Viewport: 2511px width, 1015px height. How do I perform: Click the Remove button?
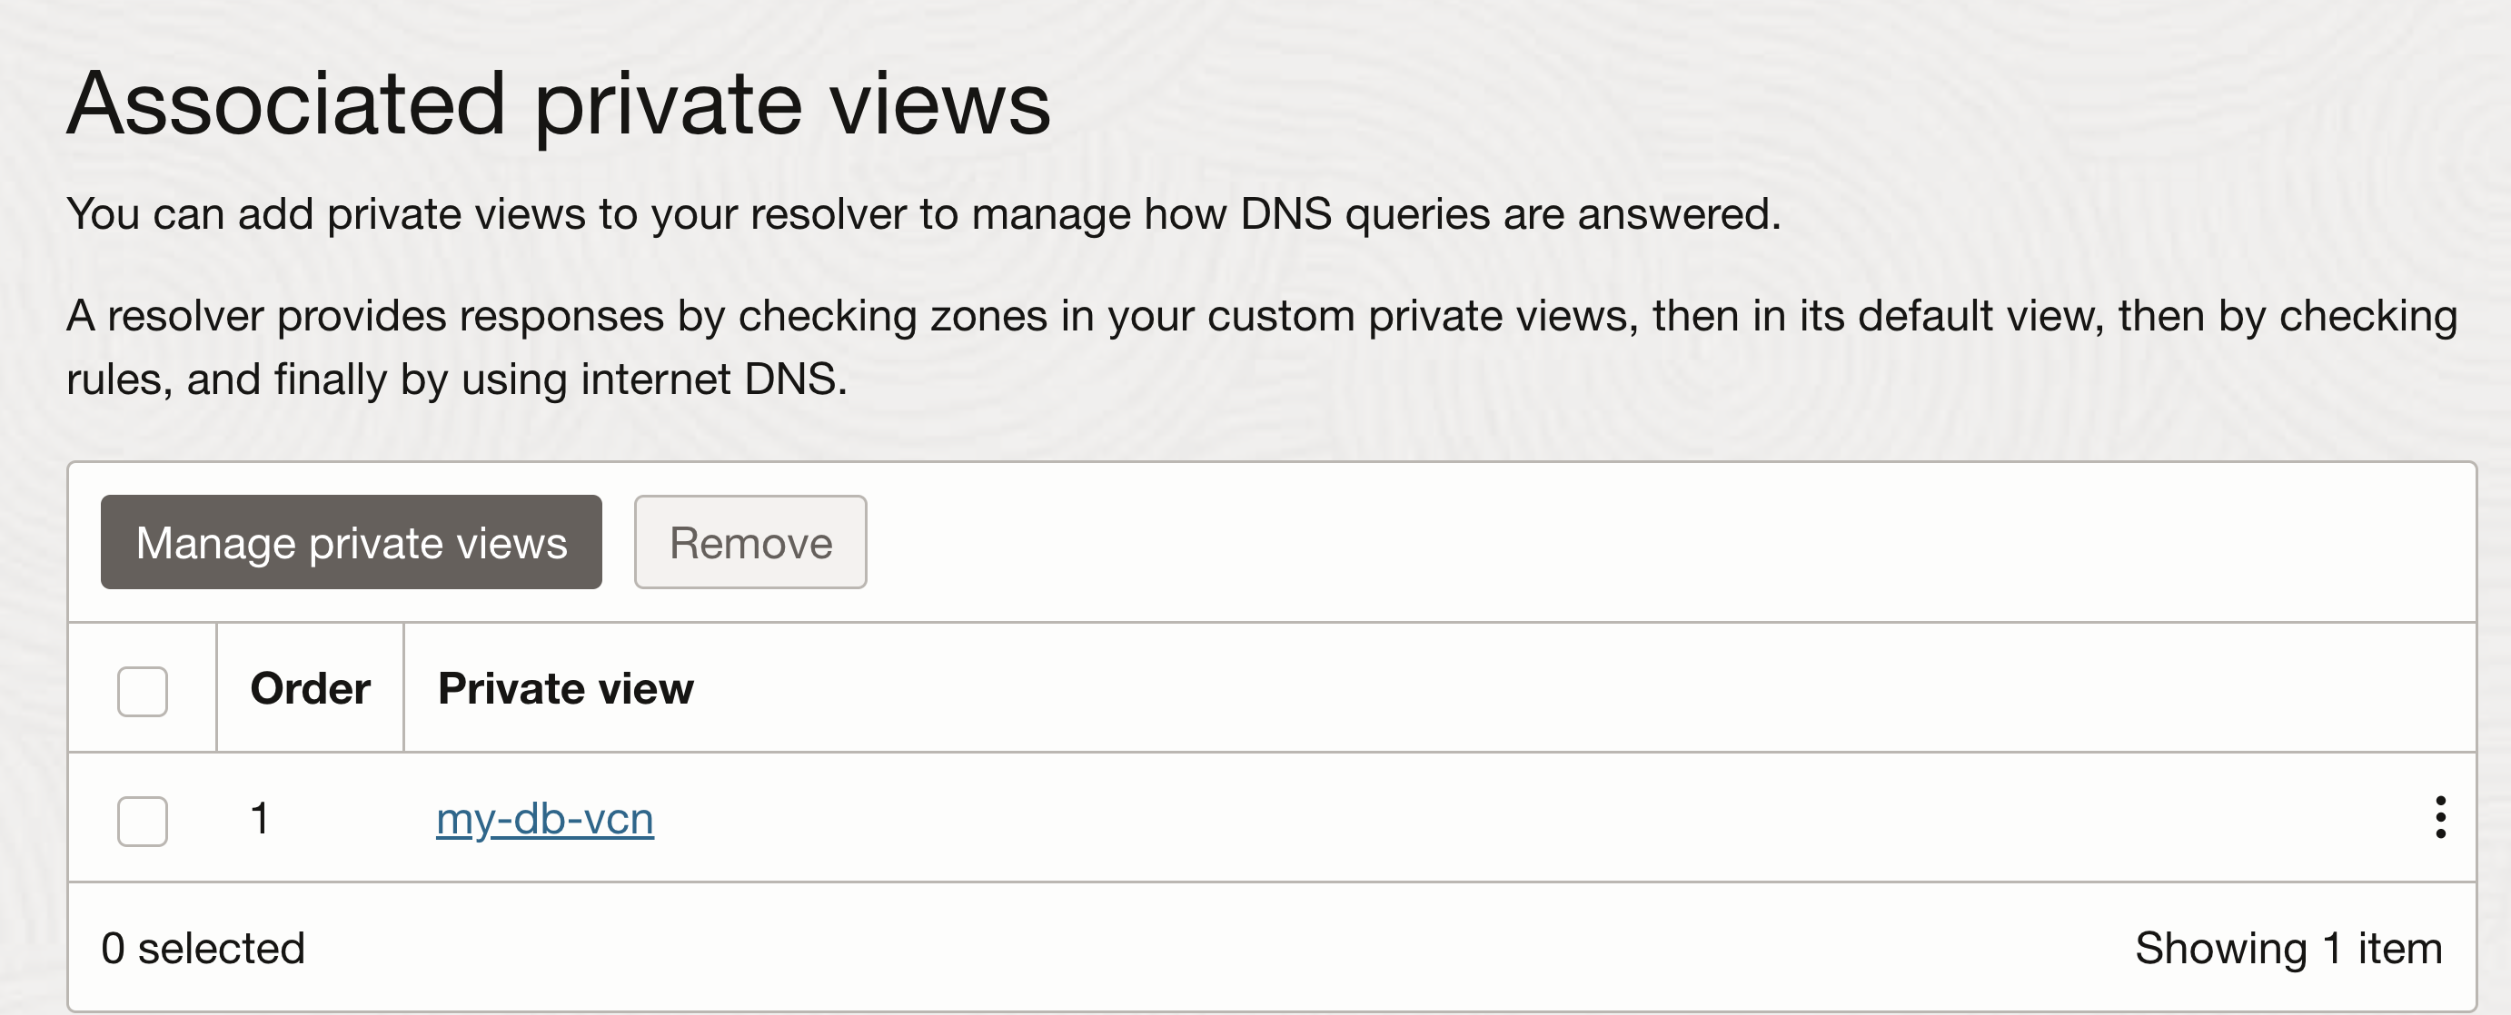(750, 542)
